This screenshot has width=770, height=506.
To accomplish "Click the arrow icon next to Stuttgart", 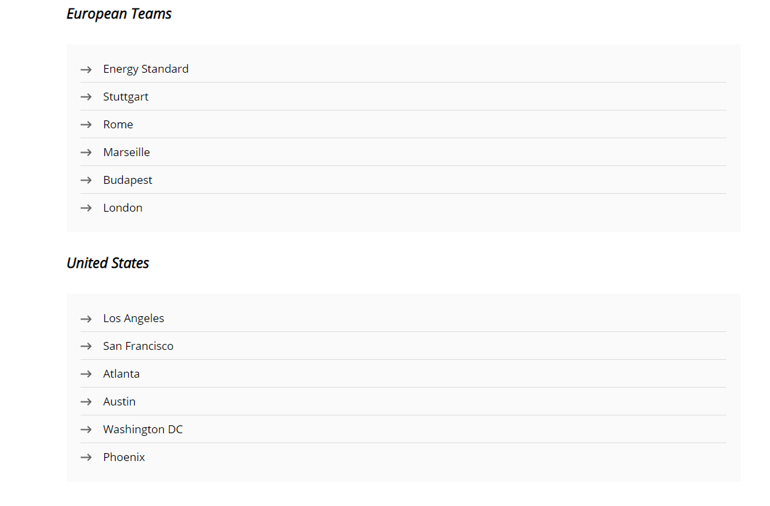I will 86,97.
